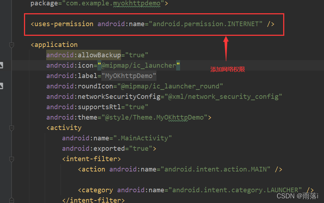Screen dimensions: 324x203
Task: Click the allowBackup attribute's true value
Action: point(136,55)
